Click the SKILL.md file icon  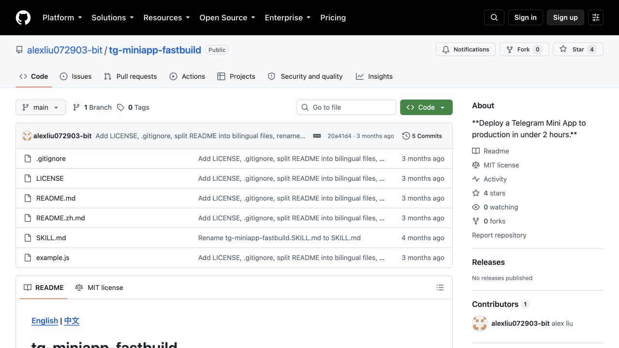pyautogui.click(x=28, y=238)
